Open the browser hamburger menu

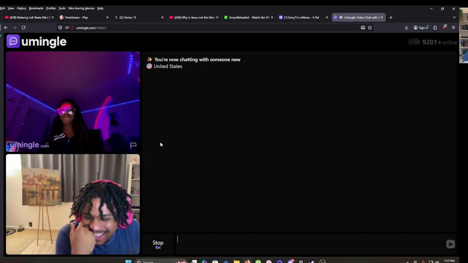tap(453, 27)
